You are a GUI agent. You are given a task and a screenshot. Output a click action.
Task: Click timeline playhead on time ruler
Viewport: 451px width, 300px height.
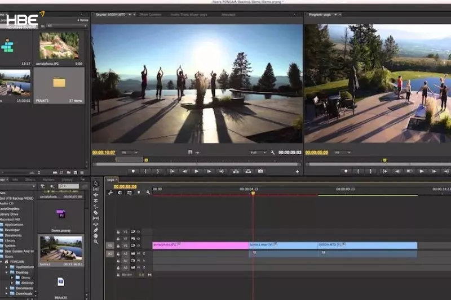point(253,193)
